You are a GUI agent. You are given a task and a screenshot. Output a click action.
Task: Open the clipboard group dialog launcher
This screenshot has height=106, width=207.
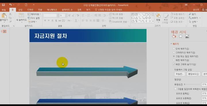click(14, 26)
